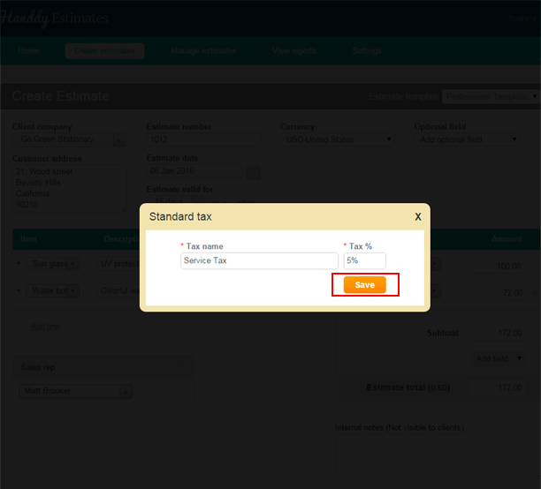Click the Estimate number field 1012
This screenshot has width=541, height=489.
pos(203,139)
